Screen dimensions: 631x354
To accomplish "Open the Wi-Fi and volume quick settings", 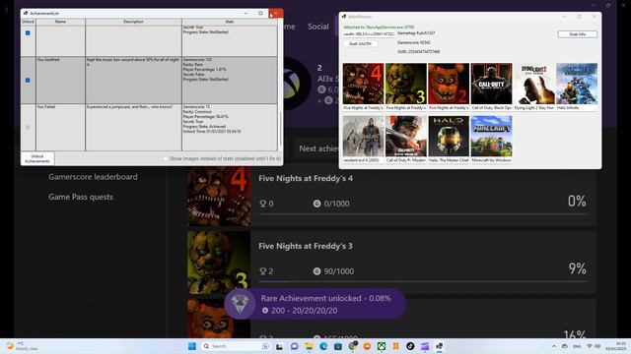I will click(x=594, y=346).
